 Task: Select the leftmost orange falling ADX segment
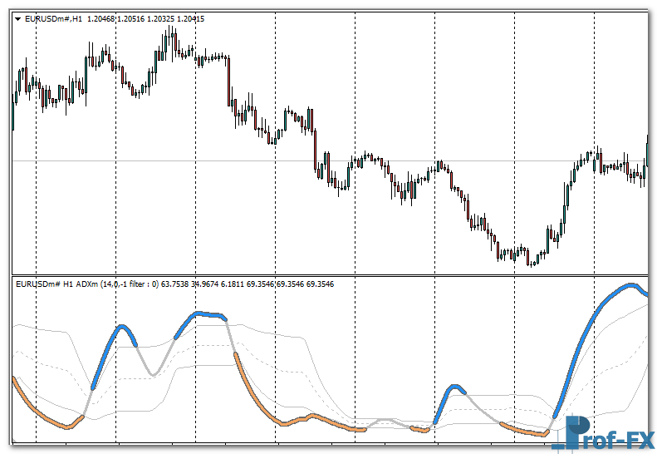(x=42, y=413)
